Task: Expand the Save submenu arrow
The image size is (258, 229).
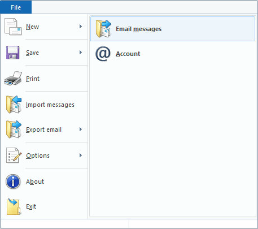Action: (x=81, y=53)
